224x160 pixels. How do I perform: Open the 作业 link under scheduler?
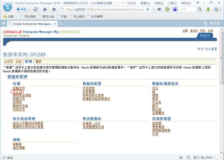click(x=155, y=88)
